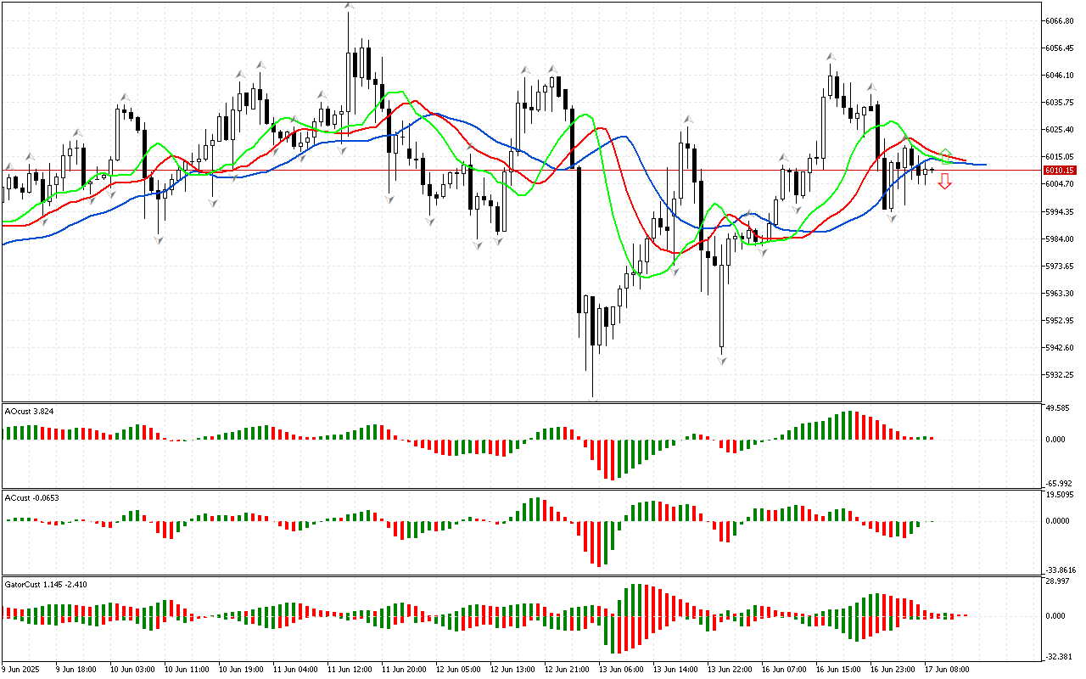This screenshot has width=1086, height=679.
Task: Click the 13 Jun 06:00 time axis label
Action: pyautogui.click(x=618, y=670)
